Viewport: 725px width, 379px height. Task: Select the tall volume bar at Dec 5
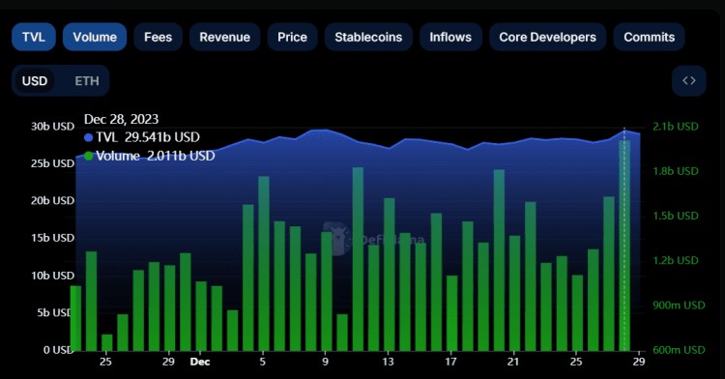click(264, 263)
